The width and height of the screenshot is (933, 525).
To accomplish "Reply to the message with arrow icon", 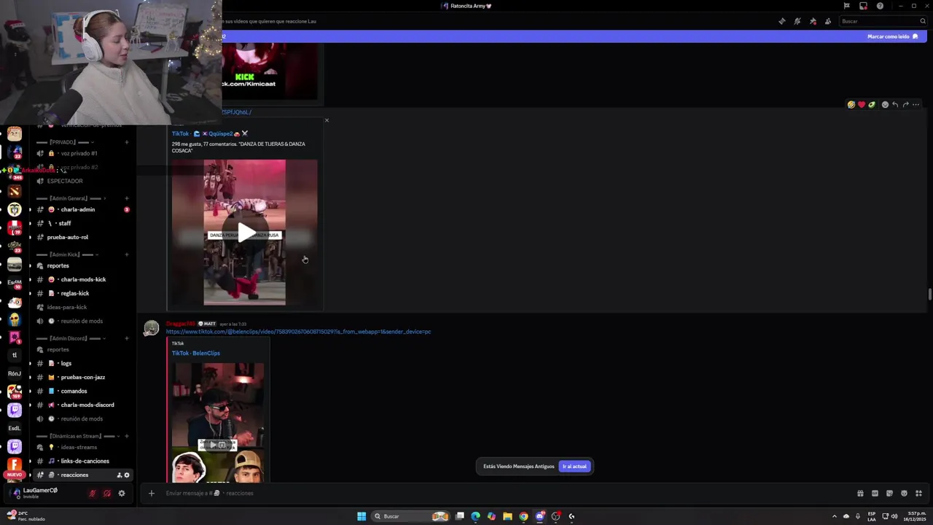I will 895,104.
